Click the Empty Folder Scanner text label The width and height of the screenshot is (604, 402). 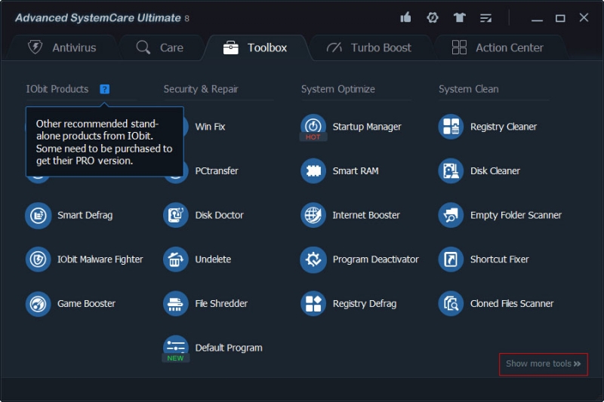coord(516,215)
